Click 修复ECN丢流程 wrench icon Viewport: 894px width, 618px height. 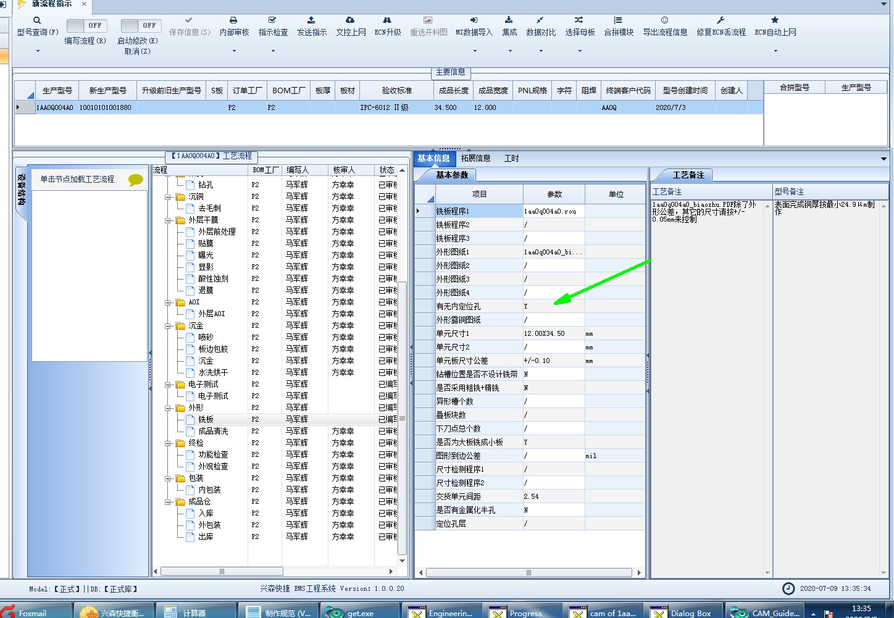(x=721, y=20)
